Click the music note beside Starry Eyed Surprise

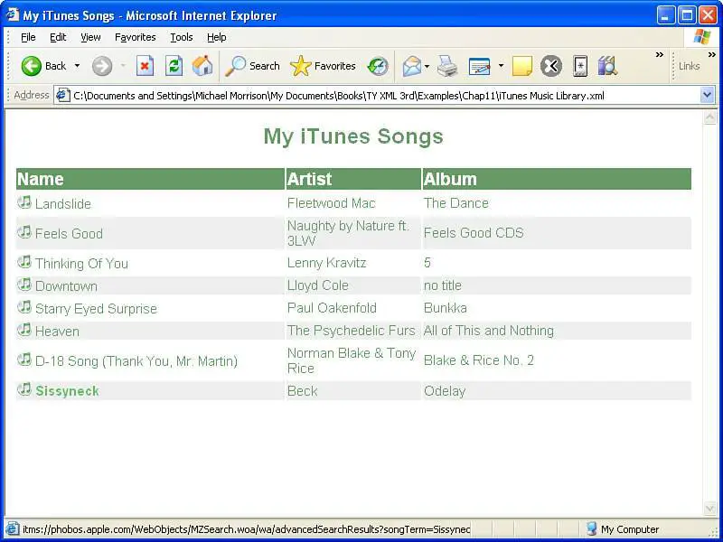point(24,307)
